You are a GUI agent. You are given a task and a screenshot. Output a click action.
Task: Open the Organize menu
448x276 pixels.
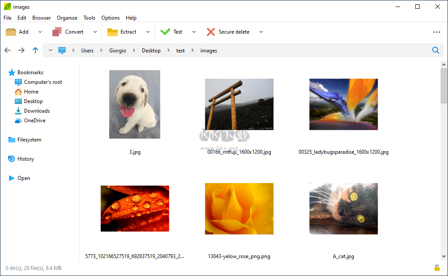tap(67, 18)
